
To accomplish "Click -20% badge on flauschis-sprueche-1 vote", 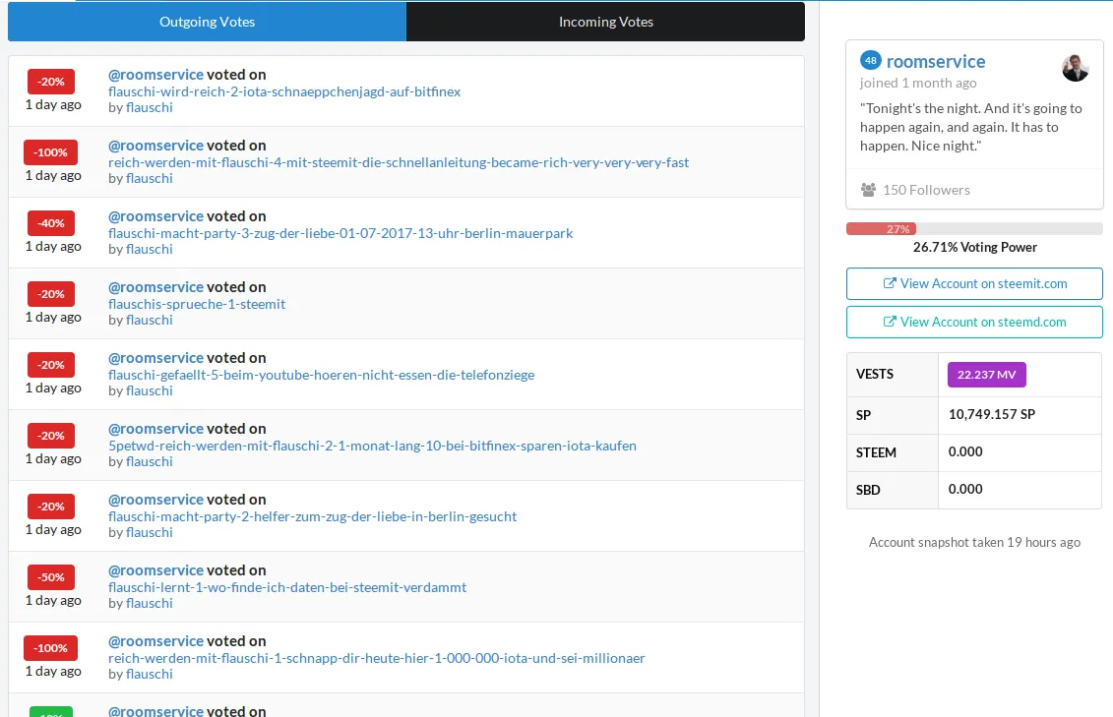I will (51, 294).
